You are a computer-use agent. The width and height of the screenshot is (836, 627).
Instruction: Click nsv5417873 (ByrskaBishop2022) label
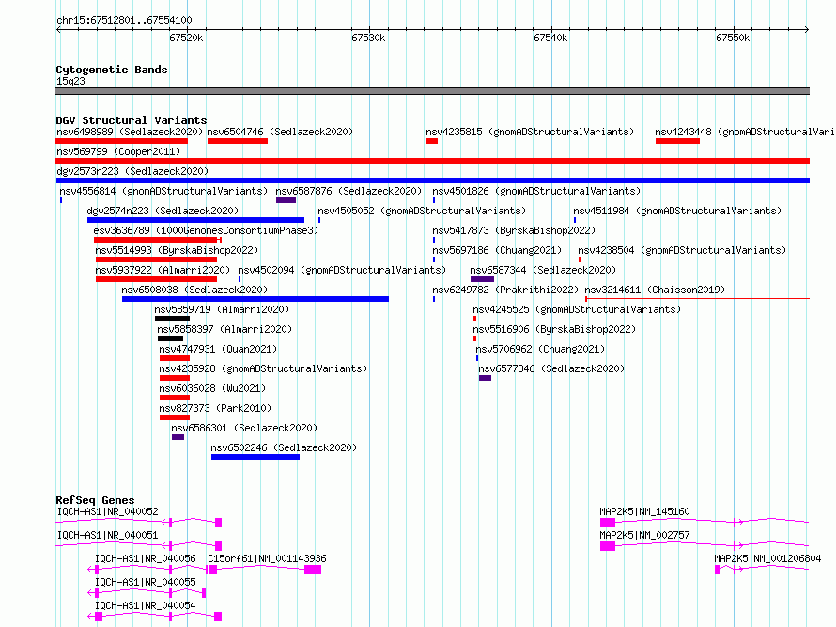click(514, 230)
